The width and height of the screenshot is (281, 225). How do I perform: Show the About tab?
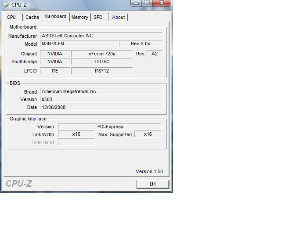pyautogui.click(x=118, y=17)
